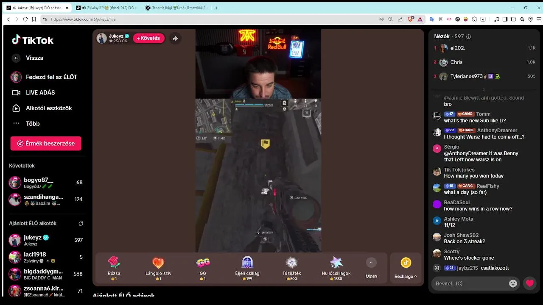Image resolution: width=543 pixels, height=305 pixels.
Task: Open the HLS extension icon
Action: click(x=449, y=19)
